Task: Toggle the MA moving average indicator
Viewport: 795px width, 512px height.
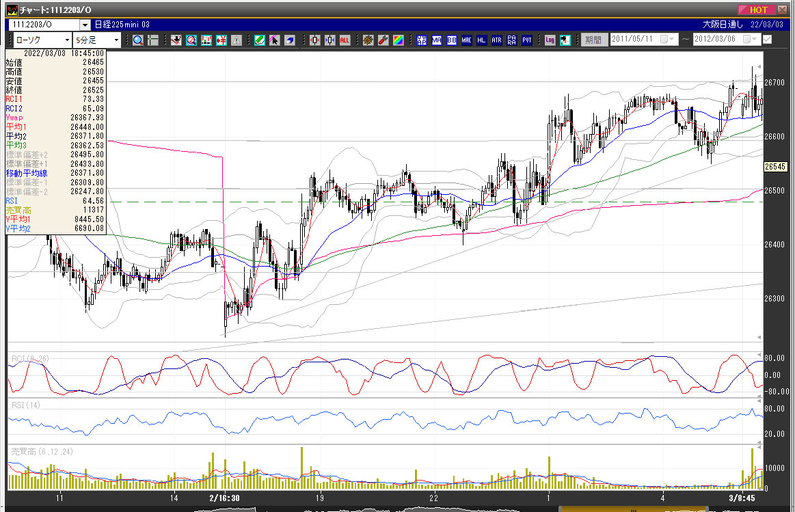Action: (x=437, y=40)
